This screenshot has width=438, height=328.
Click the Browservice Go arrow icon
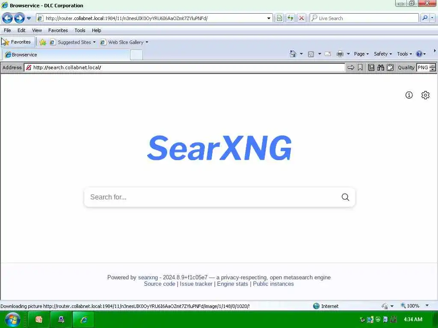351,67
